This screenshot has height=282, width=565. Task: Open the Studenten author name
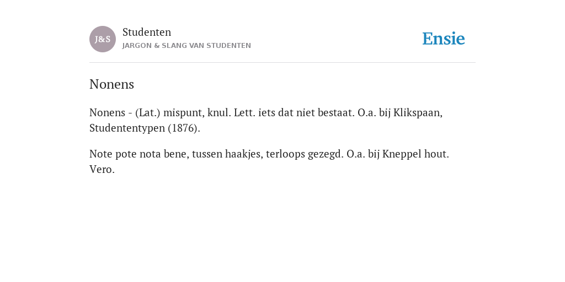click(x=147, y=32)
